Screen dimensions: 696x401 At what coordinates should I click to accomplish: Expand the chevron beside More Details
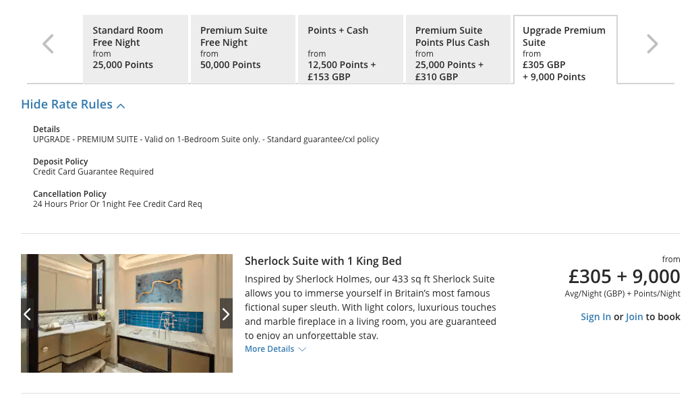(x=302, y=349)
